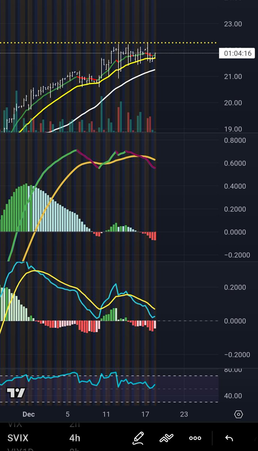Viewport: 258px width, 451px height.
Task: Open the drawing tools pencil icon
Action: [x=139, y=438]
